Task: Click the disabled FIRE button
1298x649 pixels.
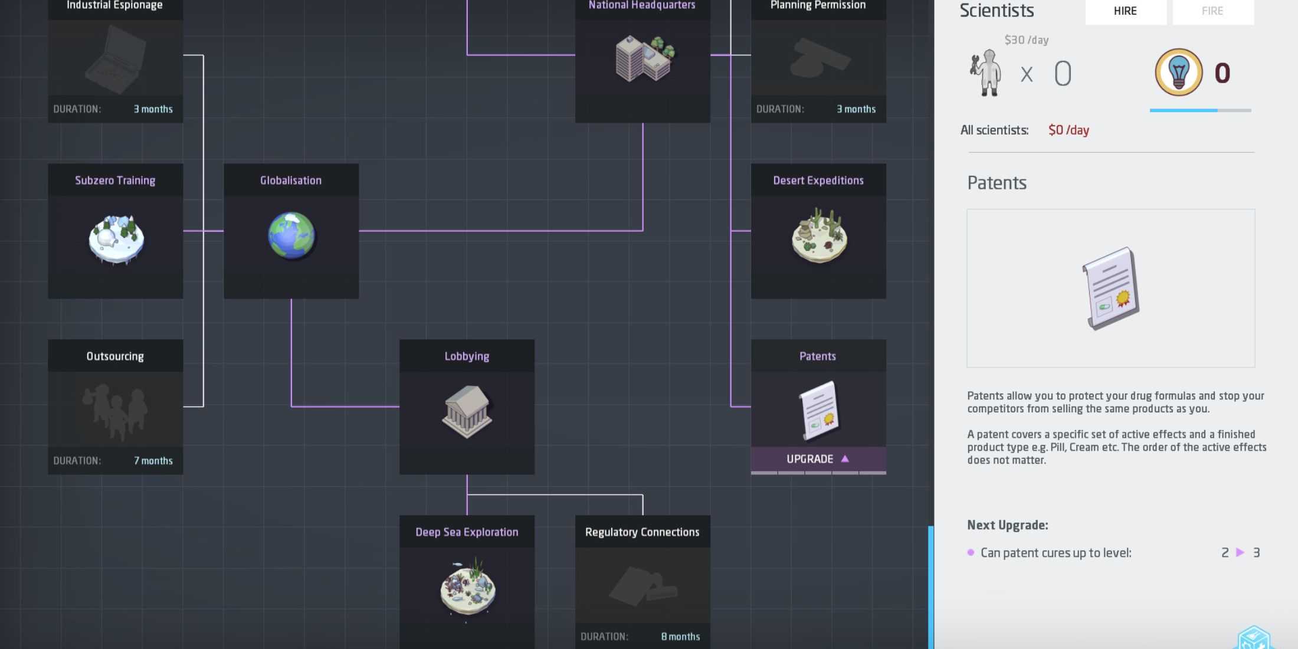Action: pos(1213,11)
